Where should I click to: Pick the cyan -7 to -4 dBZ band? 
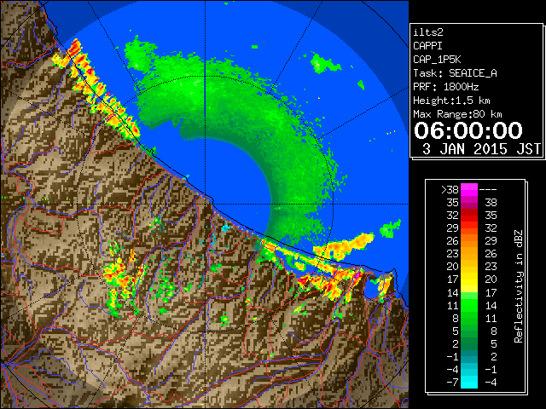pos(469,382)
